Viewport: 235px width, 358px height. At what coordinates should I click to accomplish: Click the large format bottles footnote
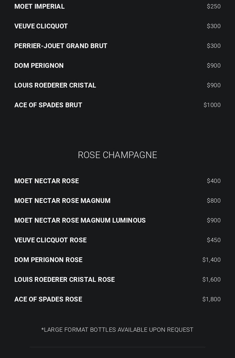[117, 330]
